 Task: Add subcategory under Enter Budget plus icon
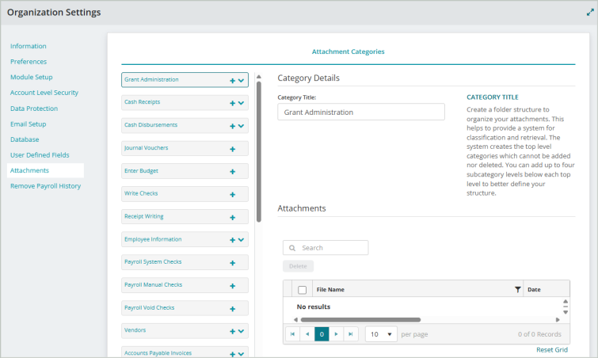coord(232,172)
